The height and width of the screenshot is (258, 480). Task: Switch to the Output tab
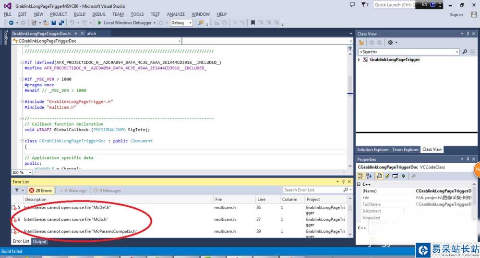pyautogui.click(x=39, y=241)
